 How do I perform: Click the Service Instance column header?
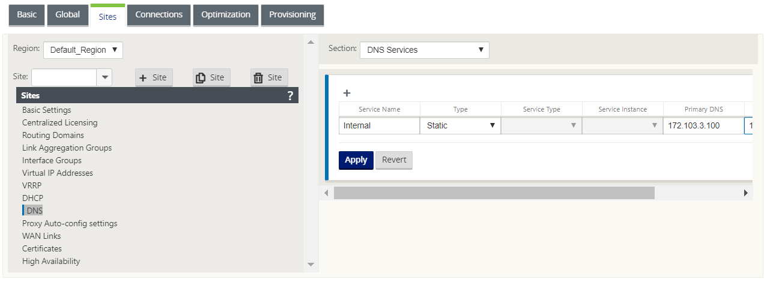[623, 109]
